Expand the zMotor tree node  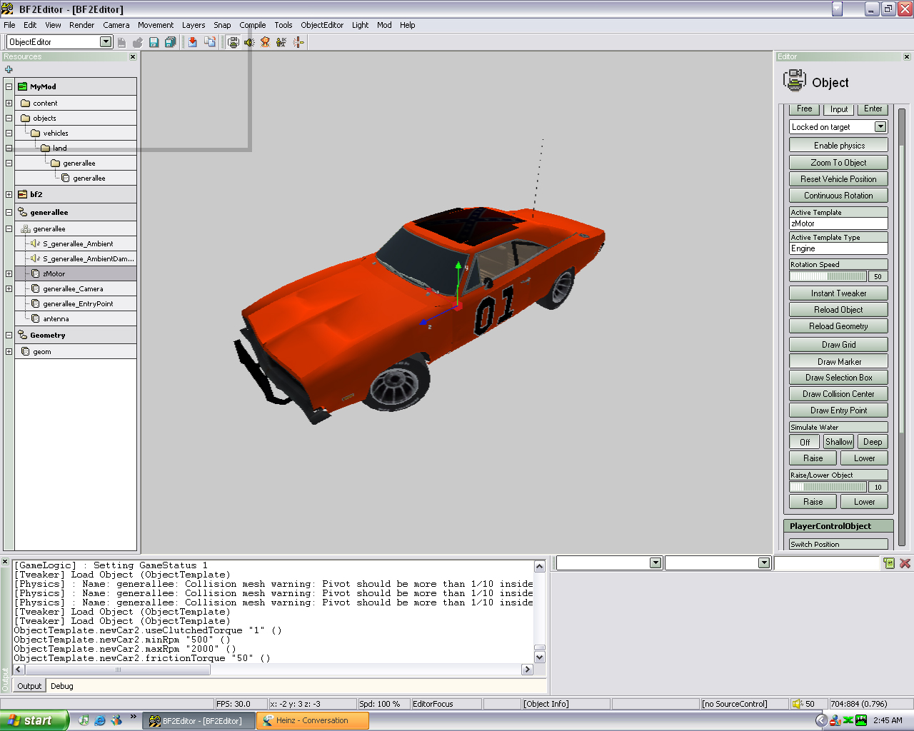tap(9, 273)
